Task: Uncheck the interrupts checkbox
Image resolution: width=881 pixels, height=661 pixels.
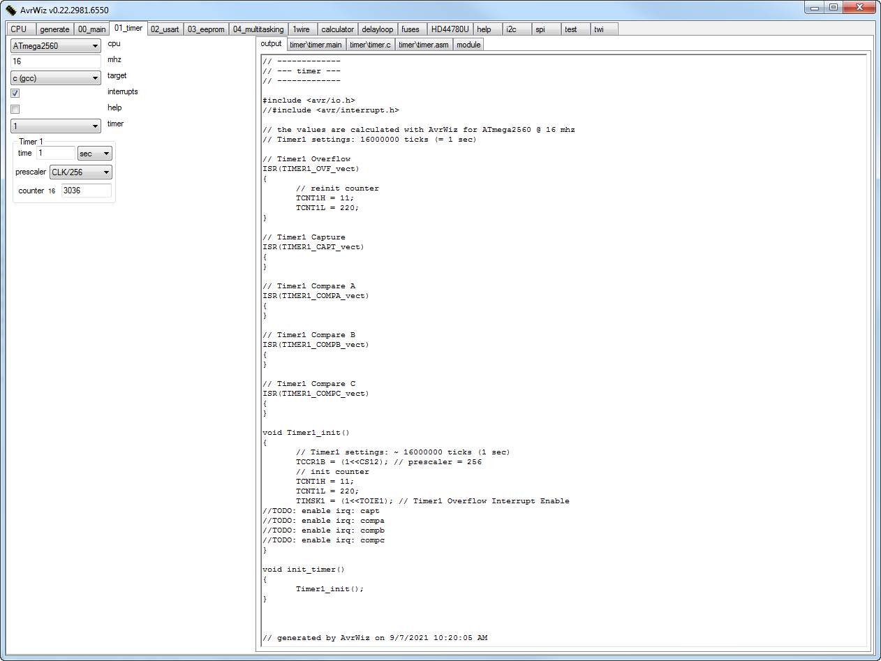Action: click(x=15, y=93)
